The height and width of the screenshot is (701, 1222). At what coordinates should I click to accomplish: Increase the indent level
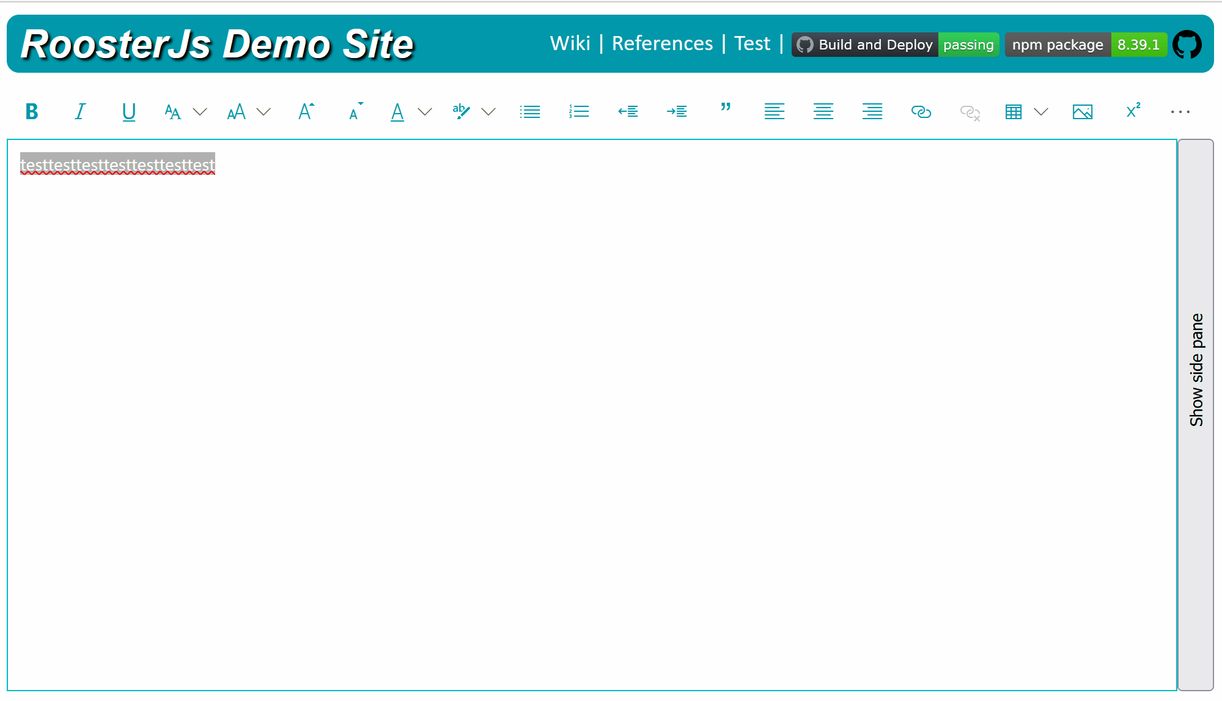pyautogui.click(x=677, y=111)
